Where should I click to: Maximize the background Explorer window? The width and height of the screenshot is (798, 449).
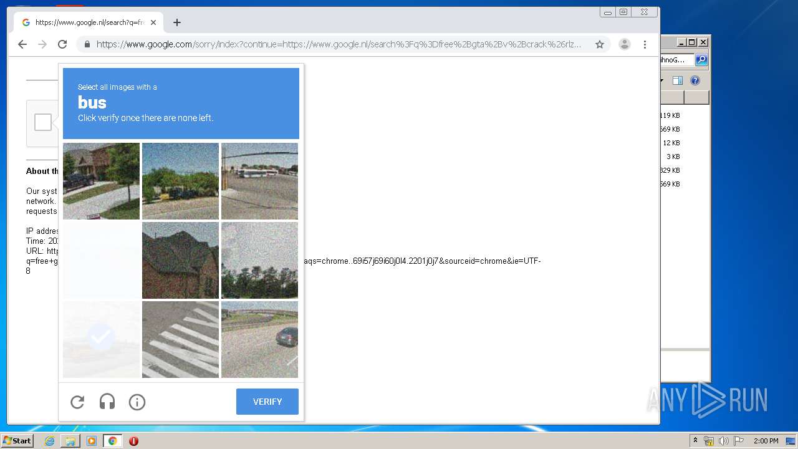click(x=692, y=42)
